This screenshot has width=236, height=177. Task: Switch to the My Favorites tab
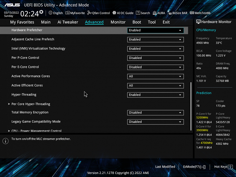22,22
